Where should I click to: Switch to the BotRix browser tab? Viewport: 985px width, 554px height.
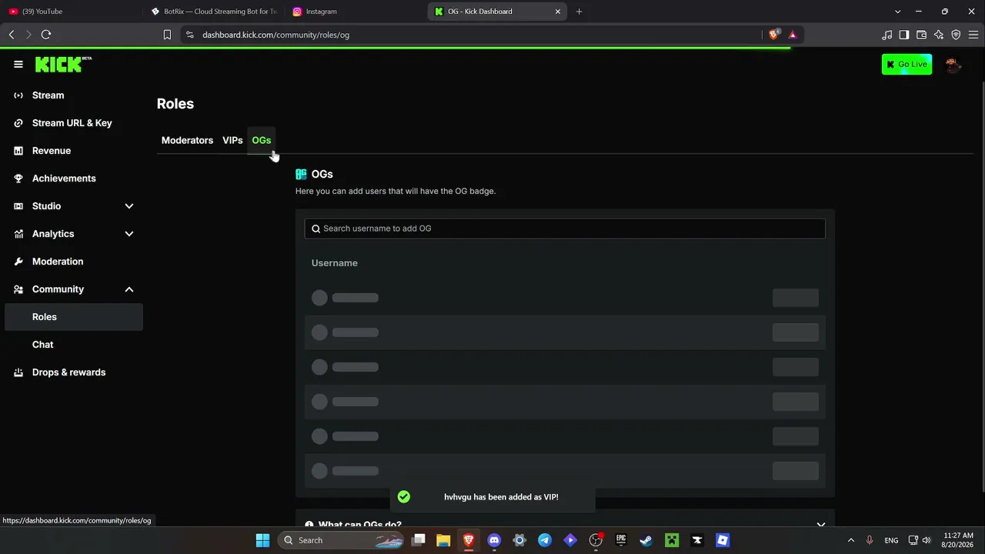click(x=213, y=12)
